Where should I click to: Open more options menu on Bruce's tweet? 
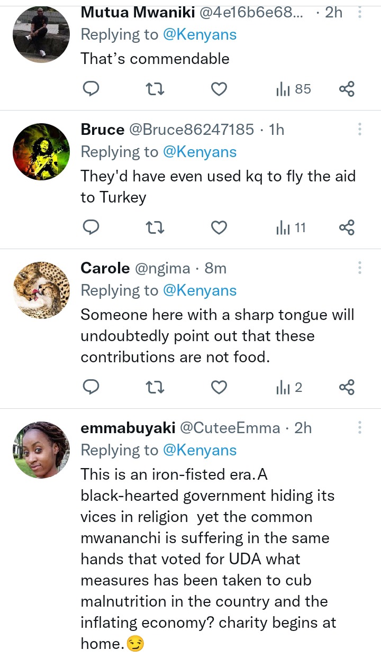click(x=359, y=129)
